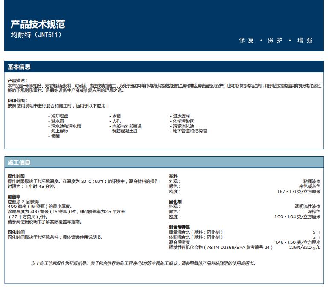The width and height of the screenshot is (329, 289).
Task: Click the line 请参阅使用说明书了解实际覆盖率指南
Action: tap(45, 222)
